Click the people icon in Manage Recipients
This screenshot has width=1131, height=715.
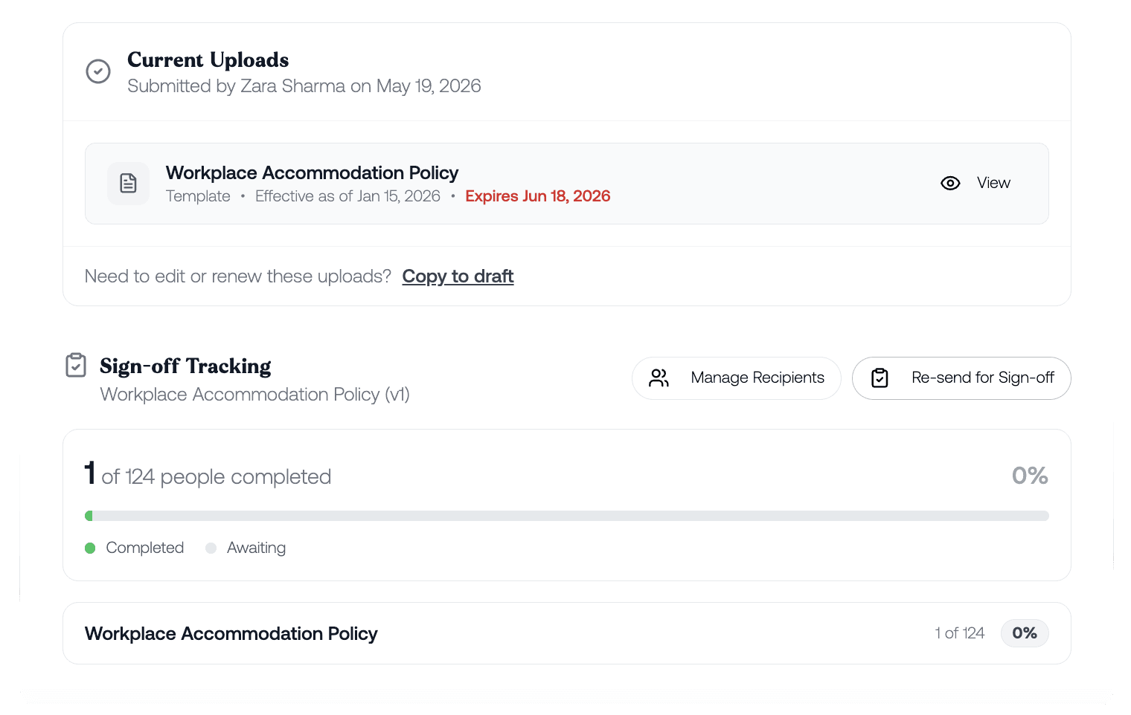coord(659,378)
